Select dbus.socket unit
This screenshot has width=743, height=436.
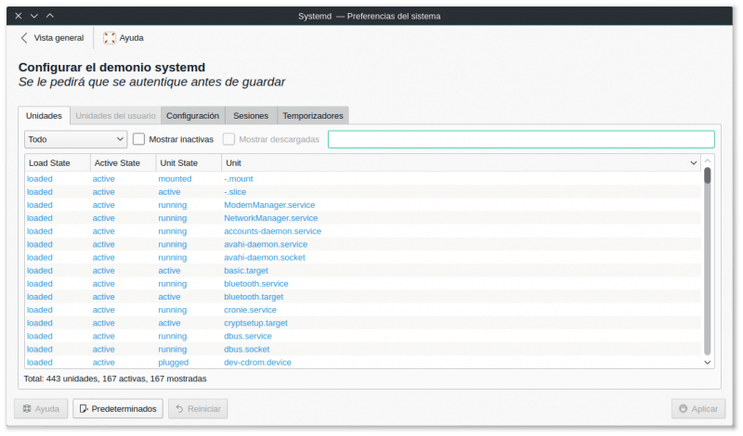pyautogui.click(x=363, y=349)
